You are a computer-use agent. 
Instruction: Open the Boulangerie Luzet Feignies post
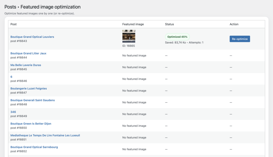pyautogui.click(x=29, y=88)
